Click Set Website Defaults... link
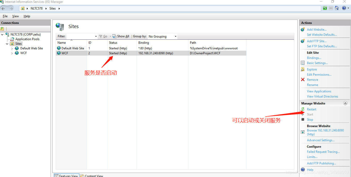 [x=322, y=35]
